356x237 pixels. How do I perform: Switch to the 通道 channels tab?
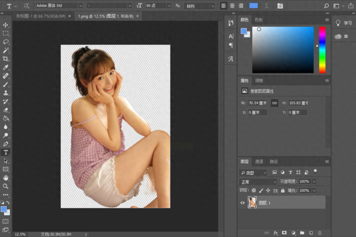coord(259,162)
